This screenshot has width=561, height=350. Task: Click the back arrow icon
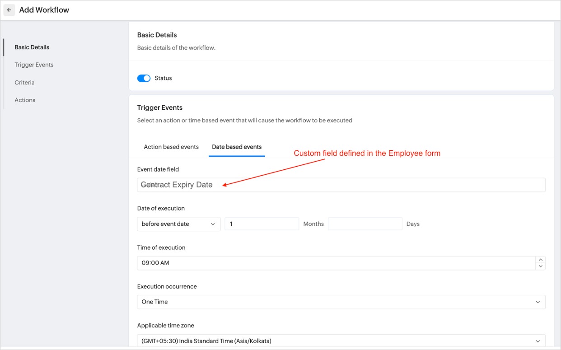pyautogui.click(x=9, y=10)
